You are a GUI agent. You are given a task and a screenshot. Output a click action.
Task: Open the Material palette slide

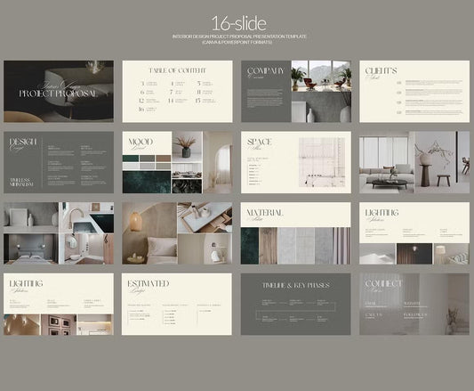point(295,233)
